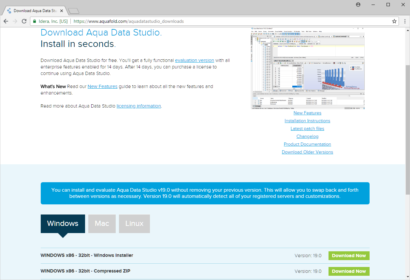
Task: Click scrollbar down arrow
Action: point(407,277)
